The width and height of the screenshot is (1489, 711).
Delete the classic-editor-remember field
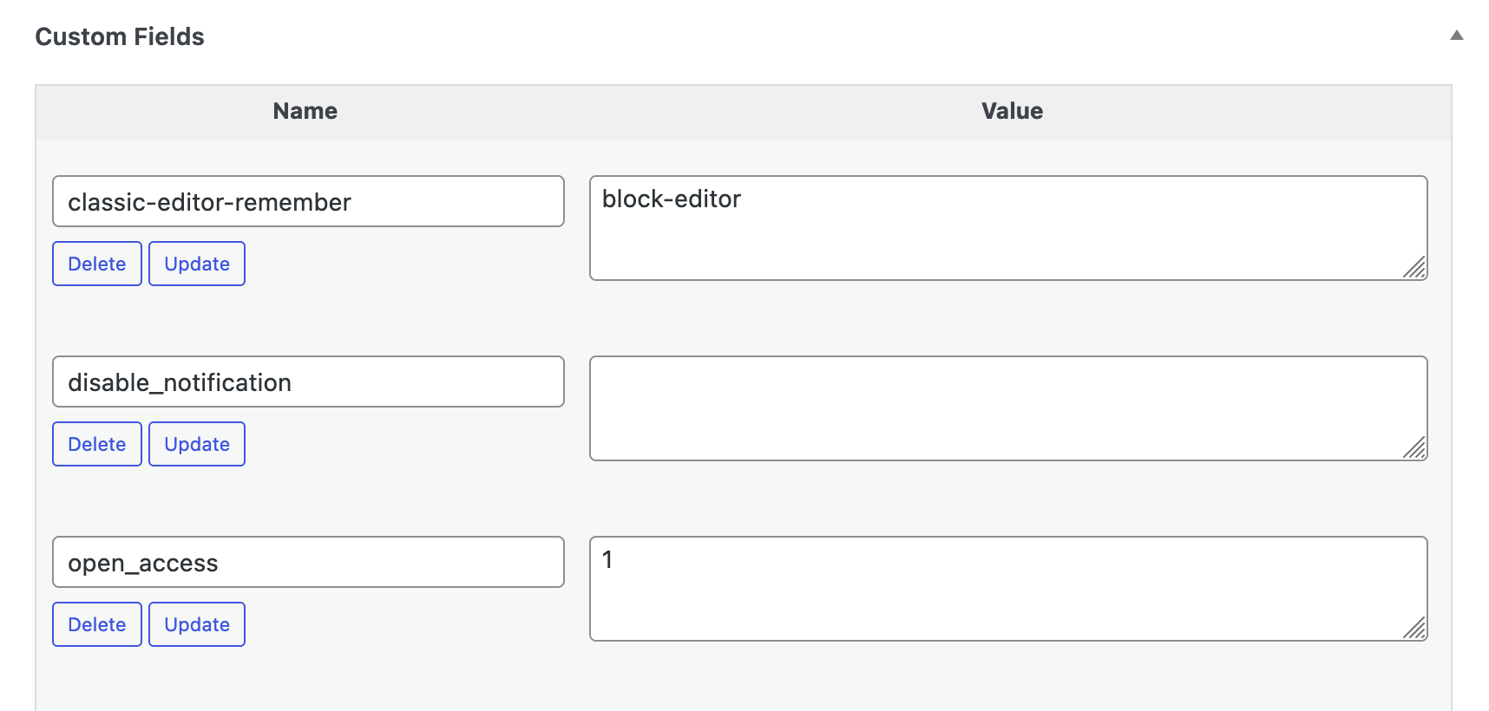(96, 263)
